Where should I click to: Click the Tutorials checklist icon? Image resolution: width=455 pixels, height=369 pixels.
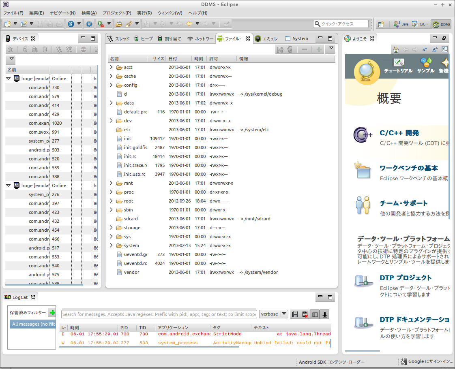tap(399, 62)
